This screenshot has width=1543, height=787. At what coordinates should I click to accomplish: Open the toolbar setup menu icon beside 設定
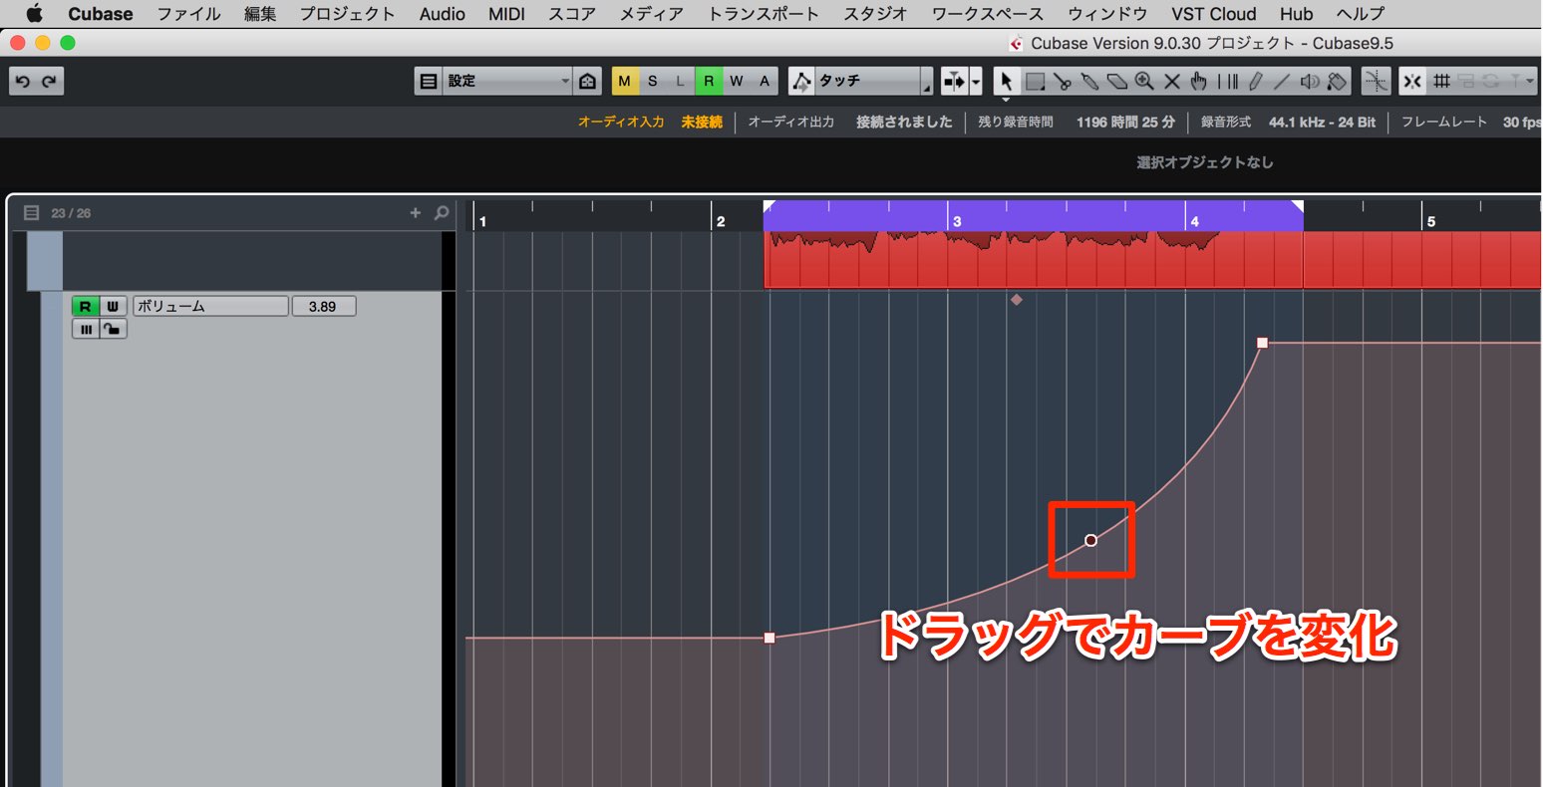click(x=428, y=82)
